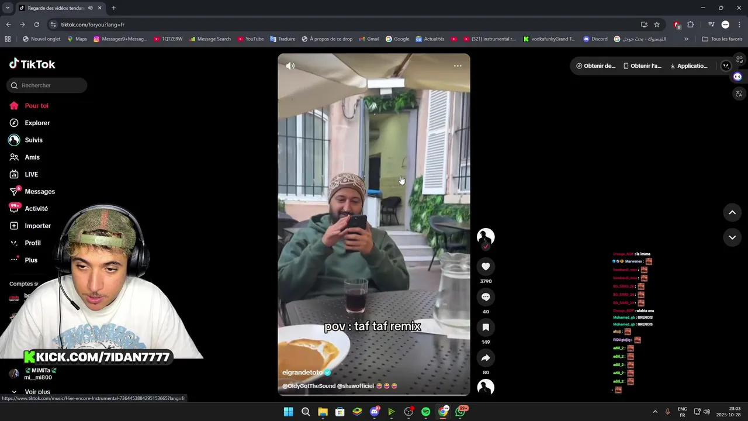Image resolution: width=748 pixels, height=421 pixels.
Task: Show hidden system tray icons
Action: (x=654, y=412)
